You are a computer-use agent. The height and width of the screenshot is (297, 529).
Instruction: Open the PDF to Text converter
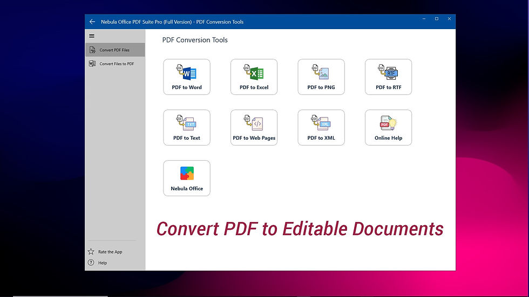pyautogui.click(x=187, y=127)
